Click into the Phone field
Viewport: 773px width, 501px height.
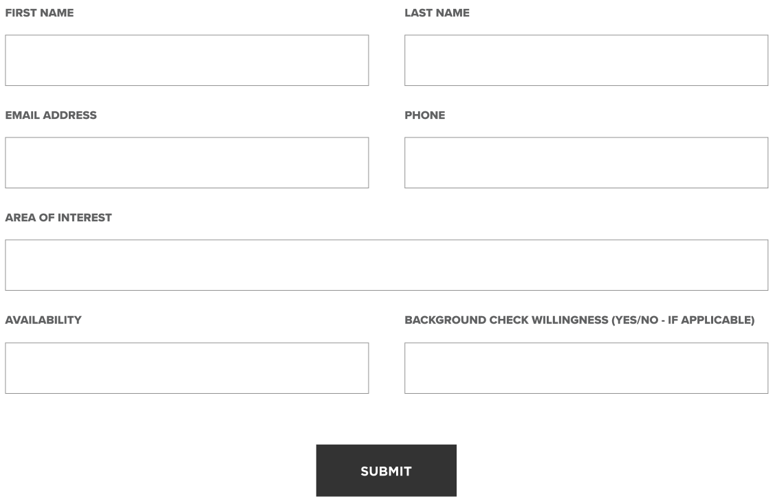pos(586,163)
